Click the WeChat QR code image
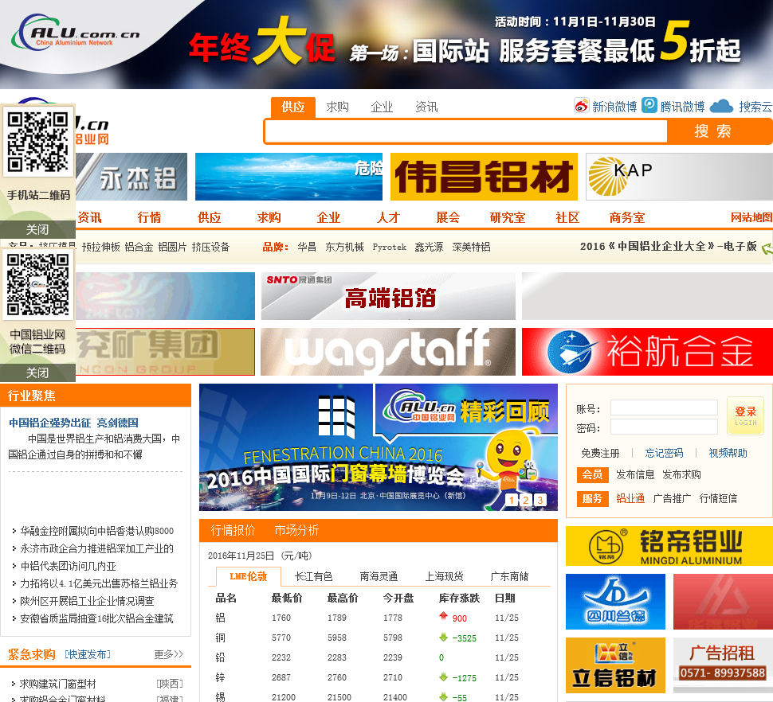Screen dimensions: 773x702 tap(38, 284)
